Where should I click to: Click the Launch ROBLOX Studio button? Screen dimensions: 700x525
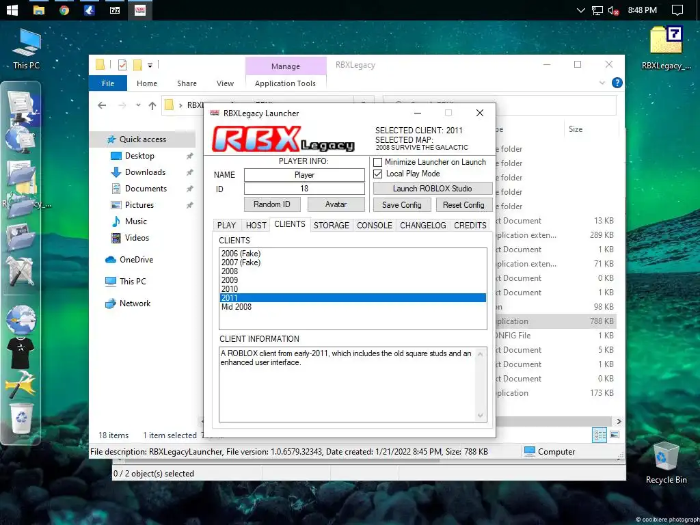[433, 189]
